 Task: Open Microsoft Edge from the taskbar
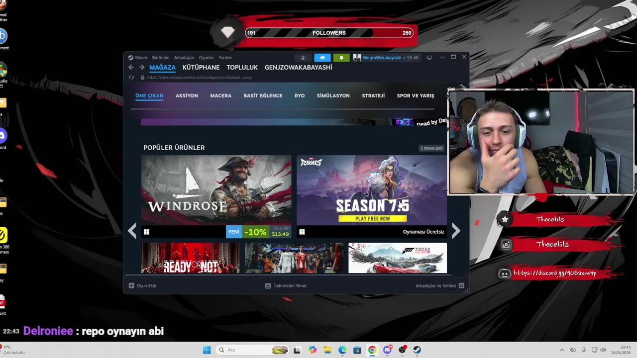(x=342, y=350)
